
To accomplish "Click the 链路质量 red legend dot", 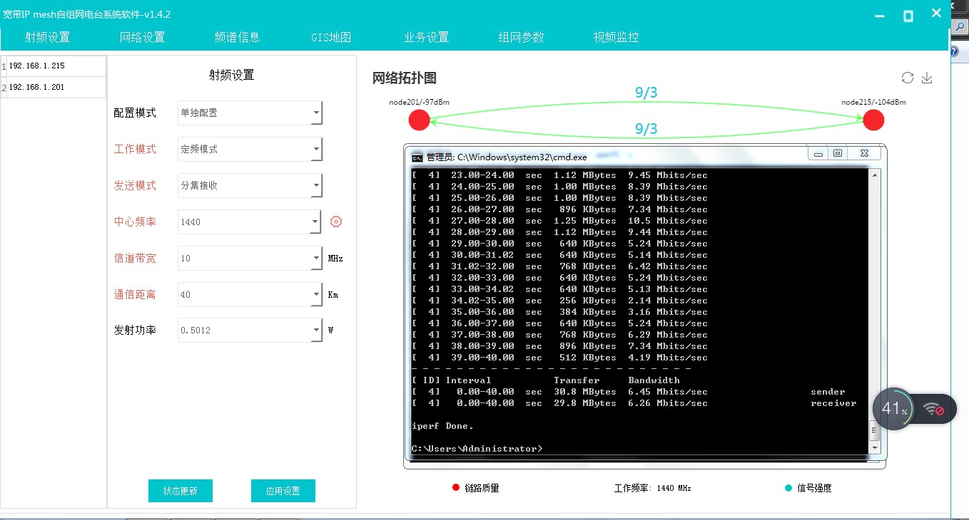I will [456, 487].
